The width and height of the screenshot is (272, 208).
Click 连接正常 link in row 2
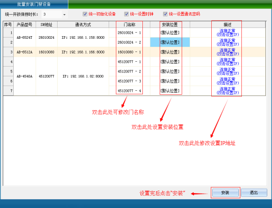[228, 42]
